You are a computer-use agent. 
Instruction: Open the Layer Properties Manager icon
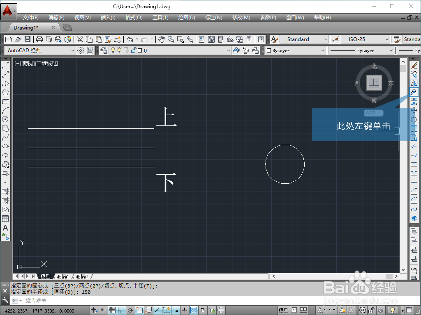pos(103,50)
